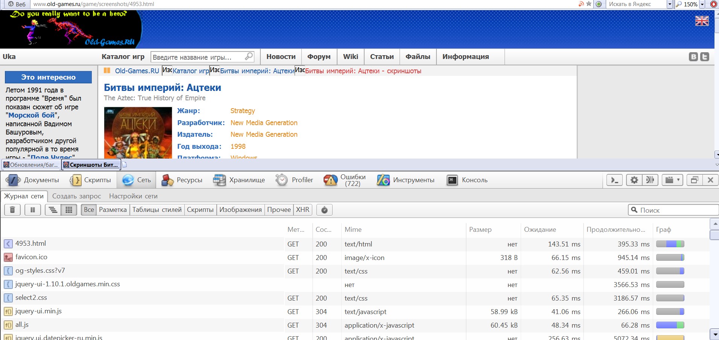
Task: Bookmark page with the star icon
Action: click(x=589, y=4)
